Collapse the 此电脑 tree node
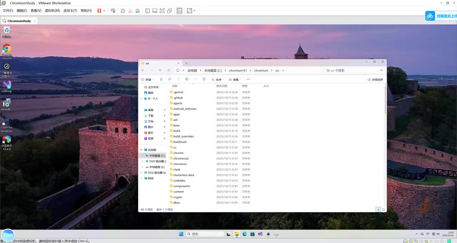This screenshot has height=243, width=457. 141,150
